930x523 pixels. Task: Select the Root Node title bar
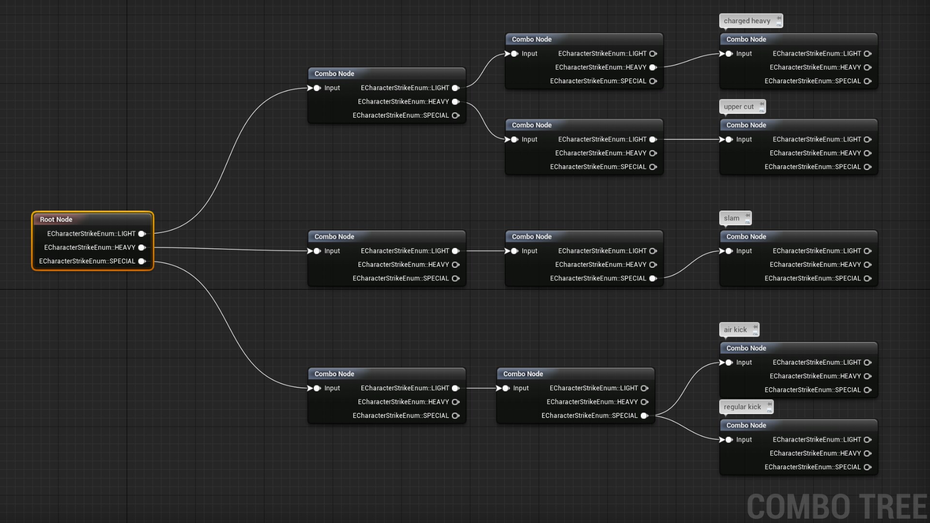point(73,219)
